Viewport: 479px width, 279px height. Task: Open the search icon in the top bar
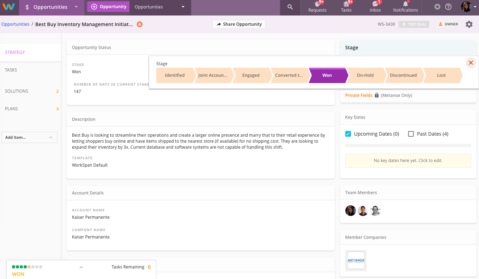pyautogui.click(x=290, y=7)
